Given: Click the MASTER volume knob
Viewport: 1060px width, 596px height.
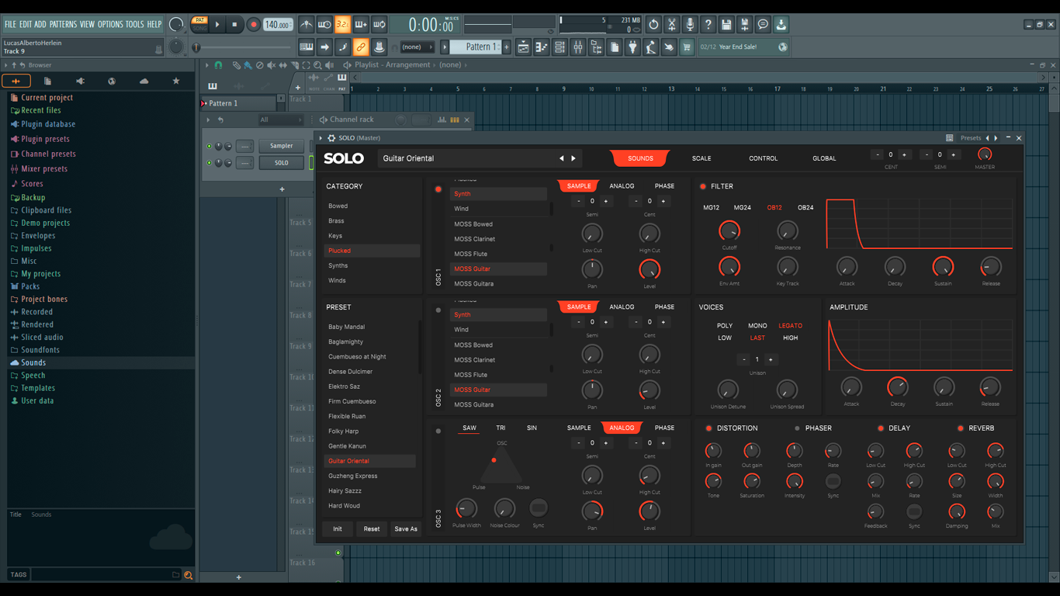Looking at the screenshot, I should (984, 154).
